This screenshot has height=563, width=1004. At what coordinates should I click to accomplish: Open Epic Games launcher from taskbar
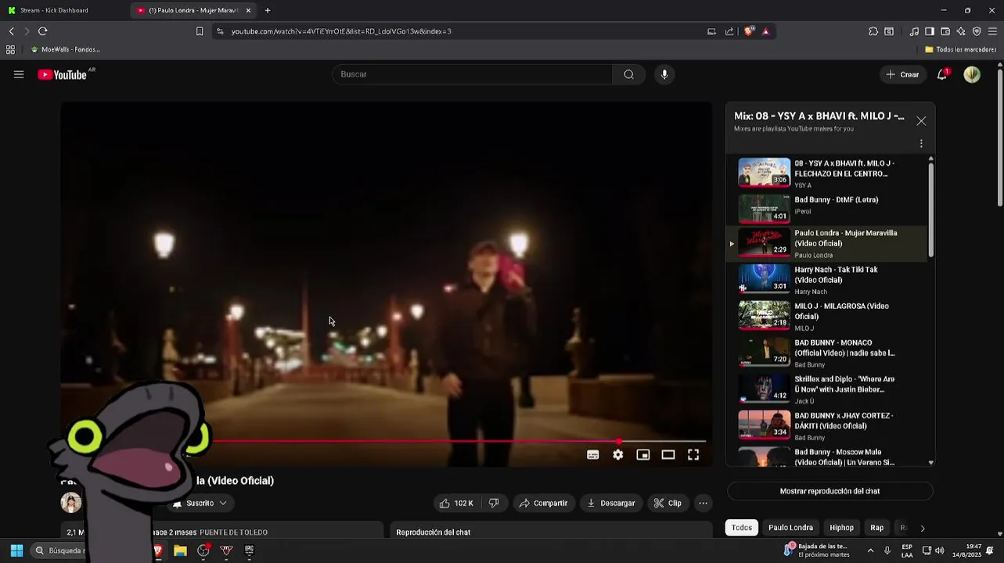point(250,550)
